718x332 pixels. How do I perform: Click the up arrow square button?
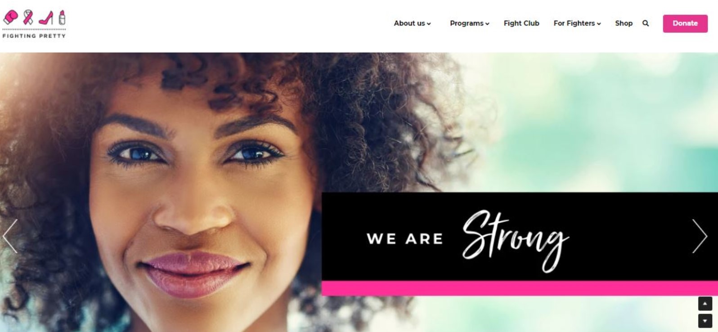(x=705, y=304)
